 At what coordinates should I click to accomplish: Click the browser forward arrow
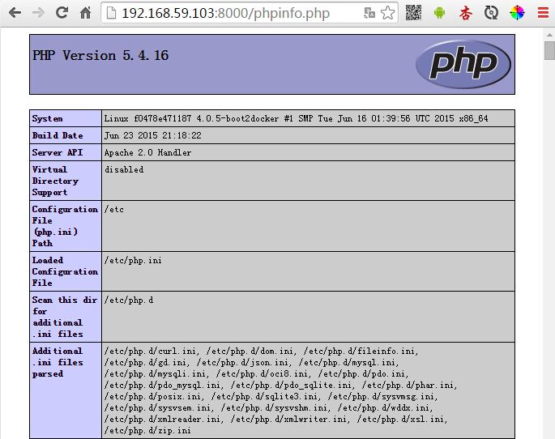click(x=38, y=13)
